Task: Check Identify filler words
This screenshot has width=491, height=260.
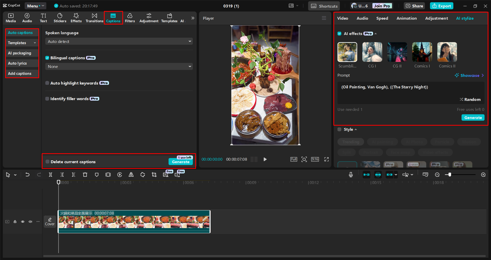Action: (x=47, y=99)
